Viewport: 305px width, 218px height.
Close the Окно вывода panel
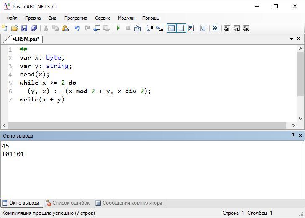point(300,135)
